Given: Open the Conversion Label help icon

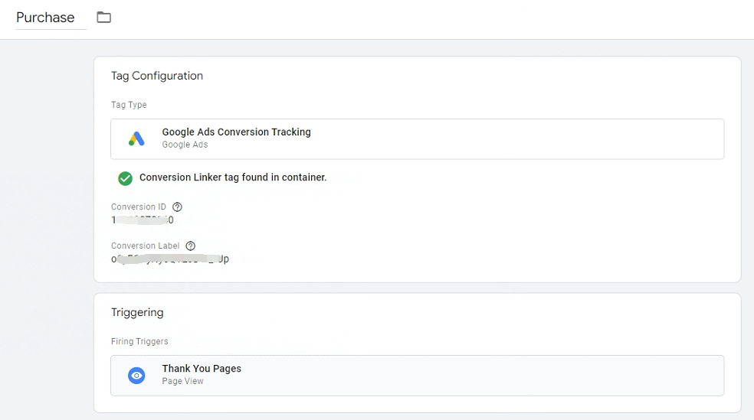Looking at the screenshot, I should click(191, 246).
